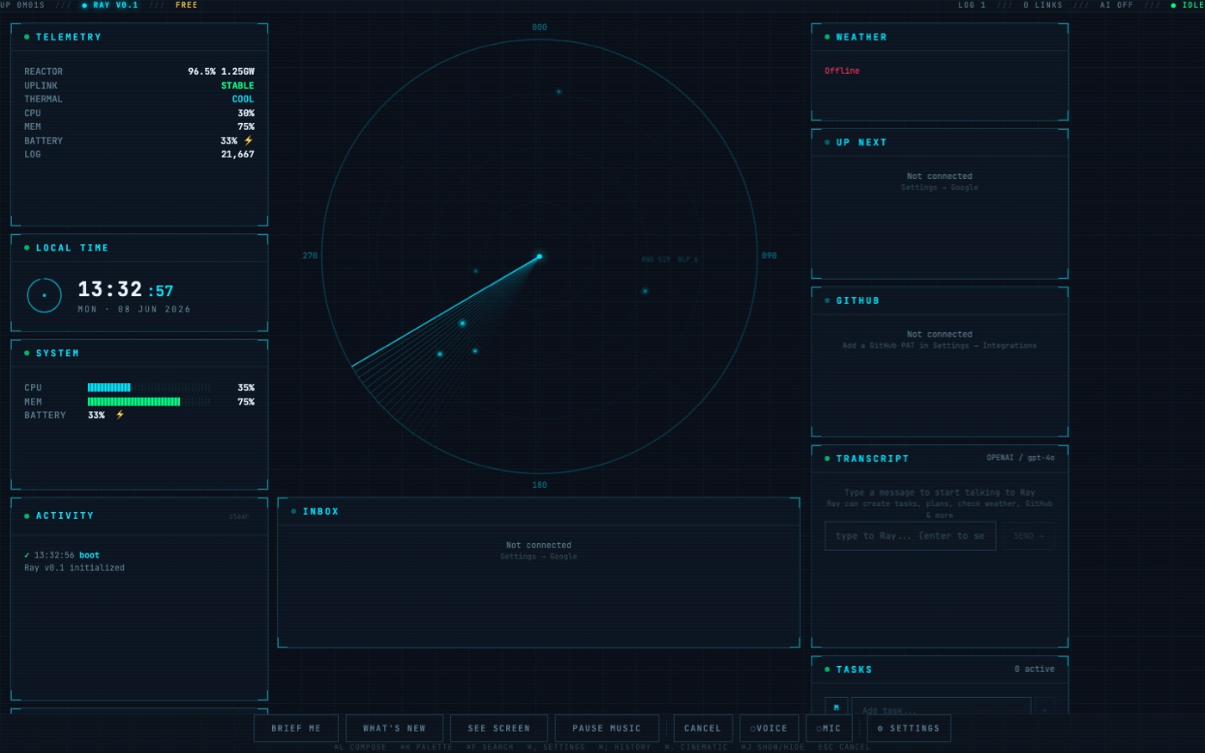Click the REACTOR 96.5% 1.25GW reading
1205x753 pixels.
221,72
